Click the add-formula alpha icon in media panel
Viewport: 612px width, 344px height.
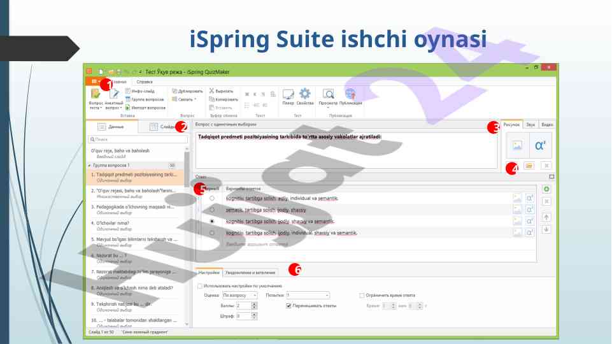pyautogui.click(x=540, y=146)
